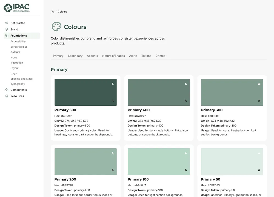
Task: Click the Primary 100 colour swatch
Action: tap(159, 162)
